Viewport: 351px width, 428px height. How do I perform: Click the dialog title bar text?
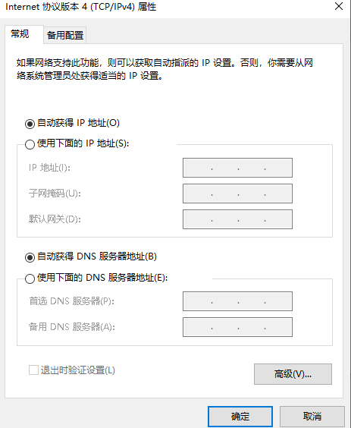click(80, 7)
